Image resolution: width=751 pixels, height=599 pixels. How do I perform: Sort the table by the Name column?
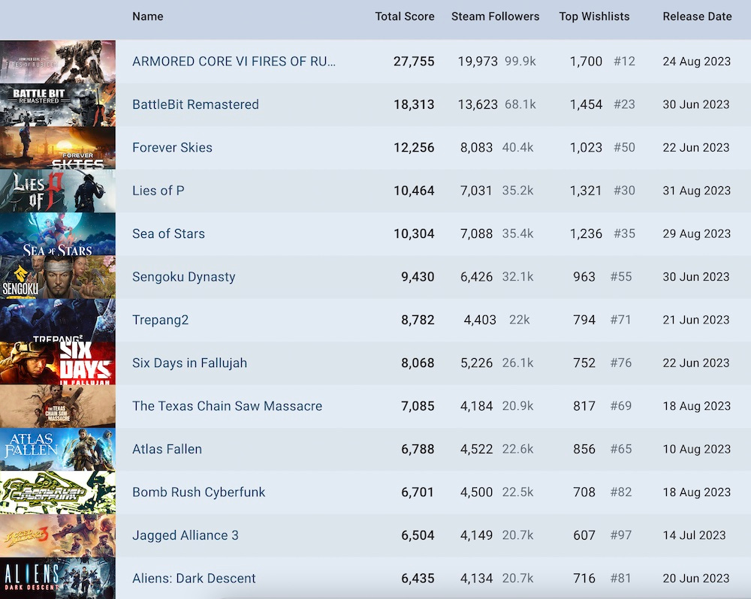pyautogui.click(x=147, y=17)
